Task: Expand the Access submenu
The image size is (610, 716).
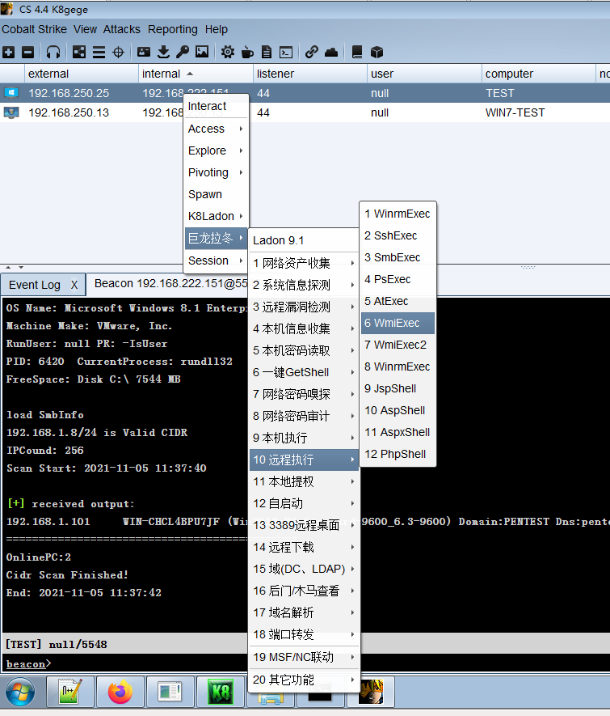Action: (216, 129)
